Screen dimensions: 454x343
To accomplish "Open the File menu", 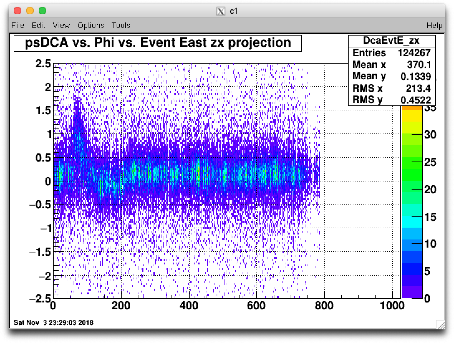I will 17,26.
